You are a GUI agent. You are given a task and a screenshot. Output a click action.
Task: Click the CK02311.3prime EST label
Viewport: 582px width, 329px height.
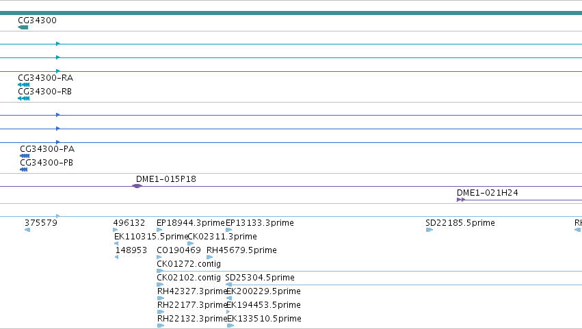[222, 237]
